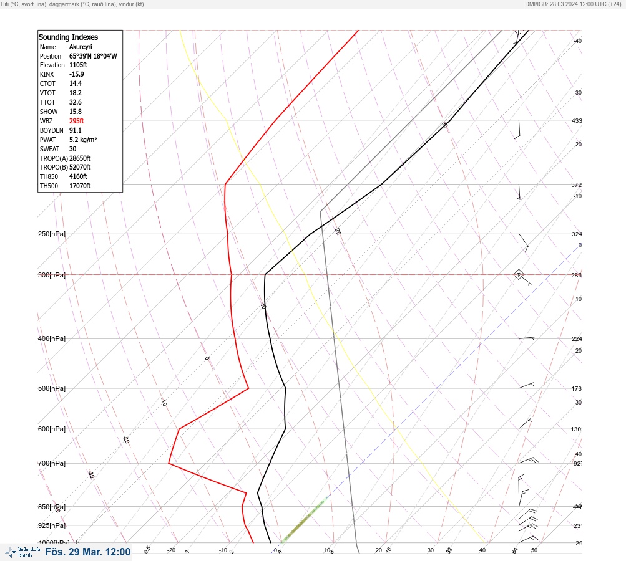This screenshot has height=561, width=626.
Task: Click the wind barb at 400 hPa
Action: click(x=526, y=338)
